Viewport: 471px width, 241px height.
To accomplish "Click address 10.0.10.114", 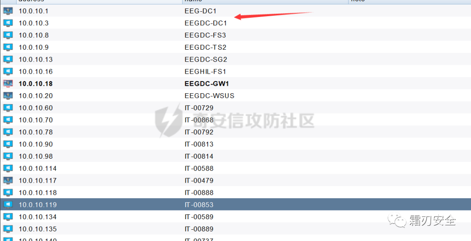I will point(38,168).
